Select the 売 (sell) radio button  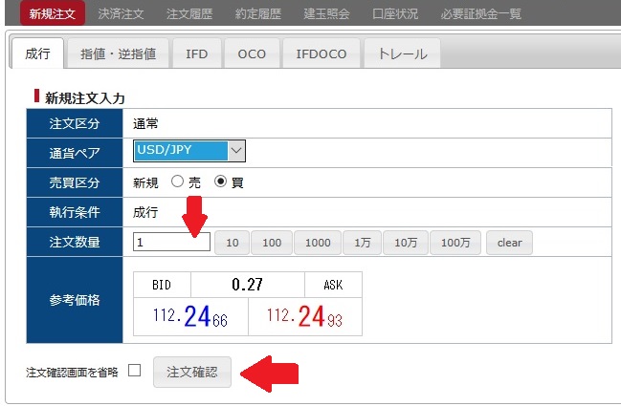[177, 182]
